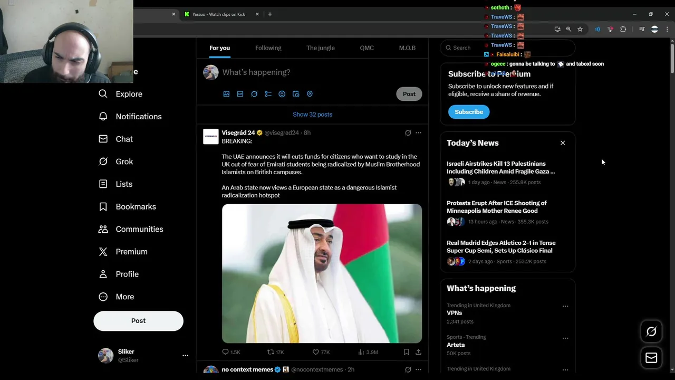
Task: Click the X Search box
Action: click(x=508, y=48)
